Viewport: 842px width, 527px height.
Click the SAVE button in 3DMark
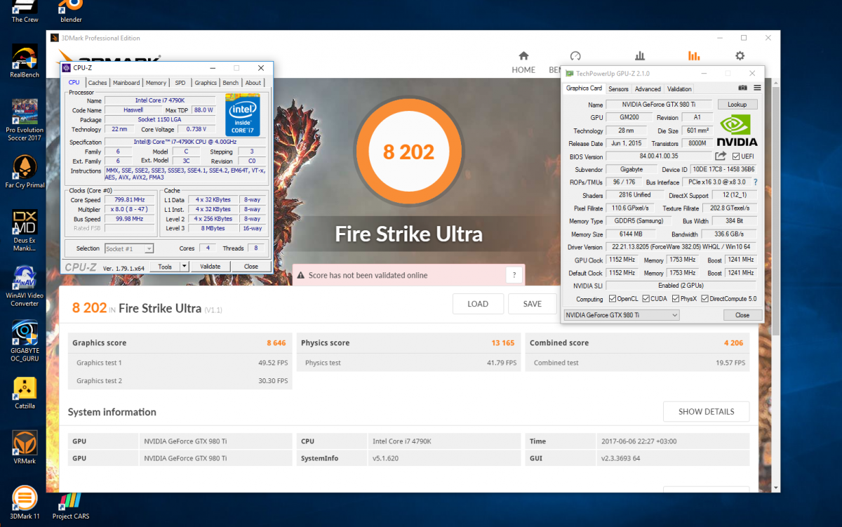coord(533,304)
